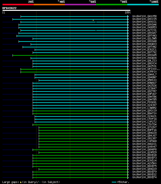
Task: Open UniRef100_Q9ATB5 label
Action: (x=144, y=100)
